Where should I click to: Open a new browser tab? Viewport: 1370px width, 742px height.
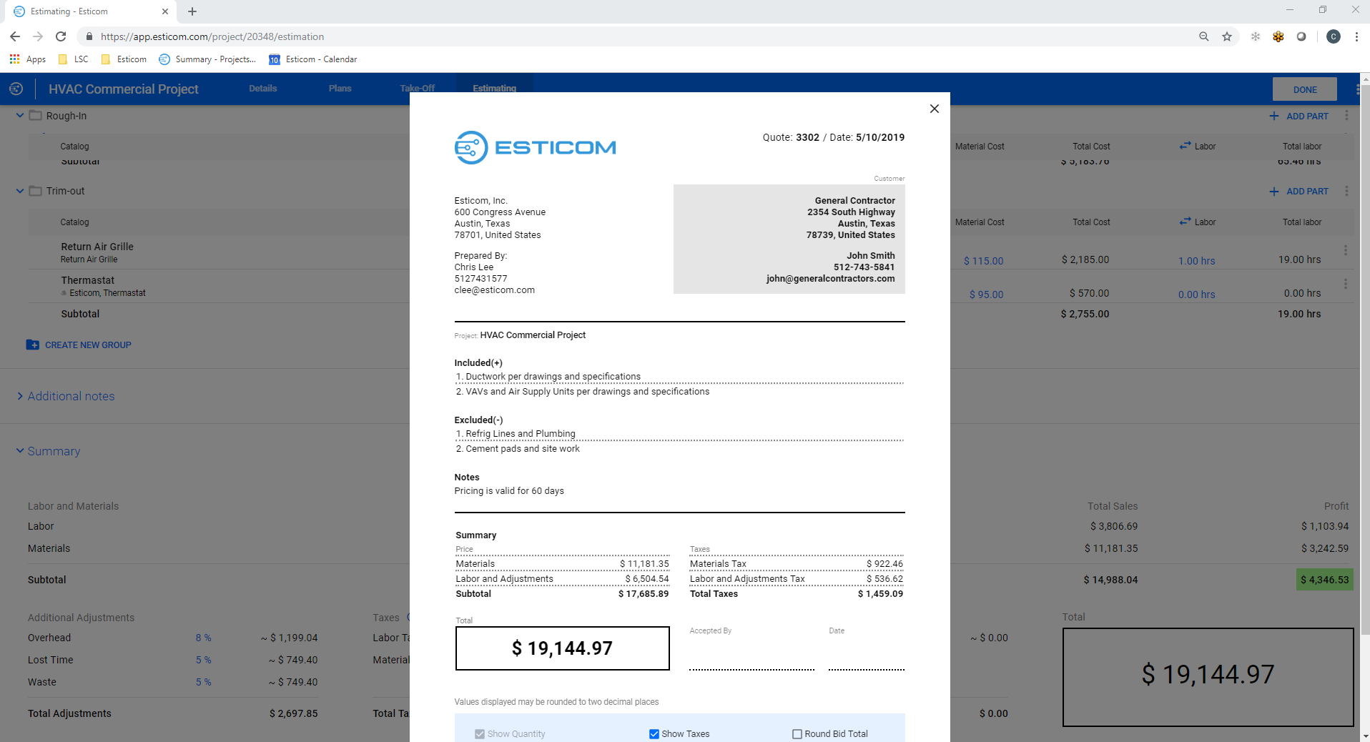tap(192, 11)
